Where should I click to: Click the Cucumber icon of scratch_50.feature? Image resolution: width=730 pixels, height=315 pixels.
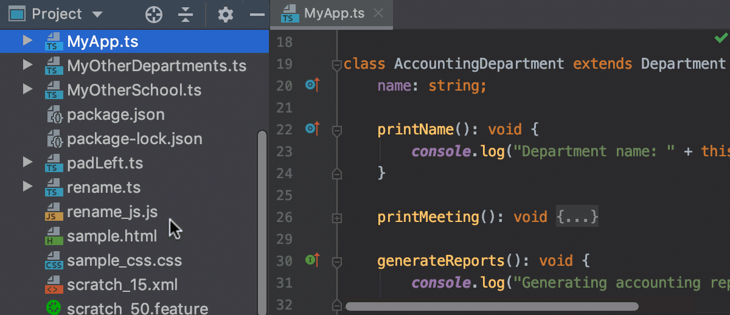[x=54, y=308]
